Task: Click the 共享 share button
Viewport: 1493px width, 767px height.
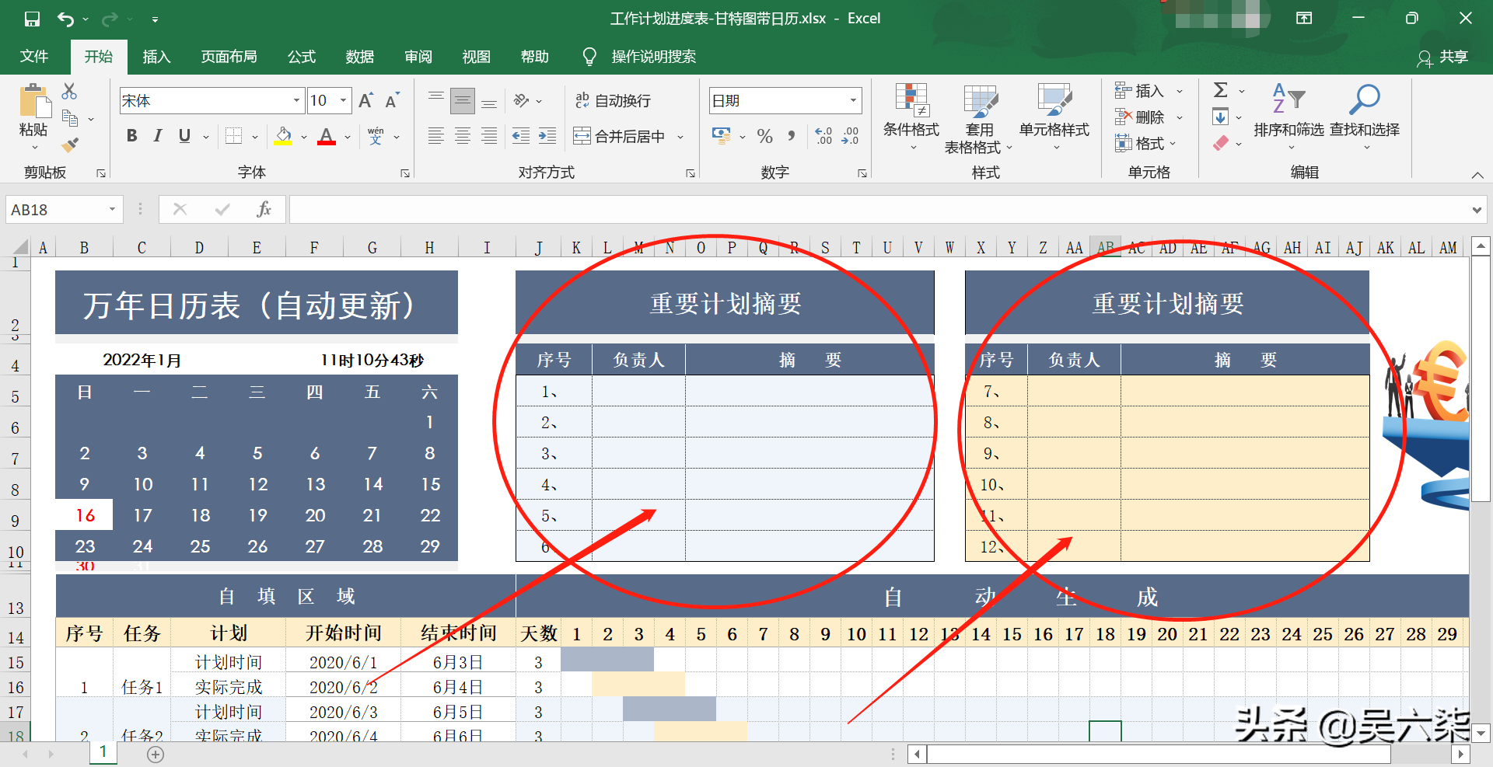Action: tap(1443, 57)
